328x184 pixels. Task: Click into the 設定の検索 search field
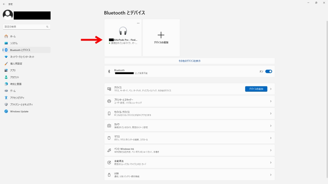pos(25,27)
